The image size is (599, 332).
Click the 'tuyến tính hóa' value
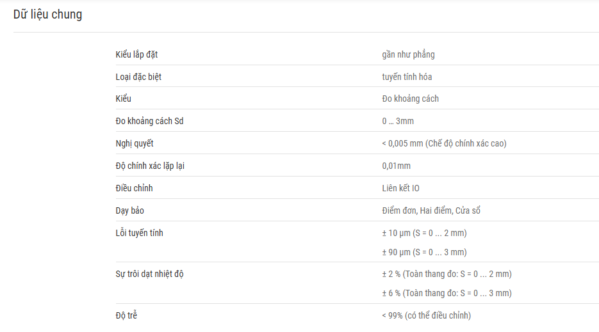coord(407,77)
